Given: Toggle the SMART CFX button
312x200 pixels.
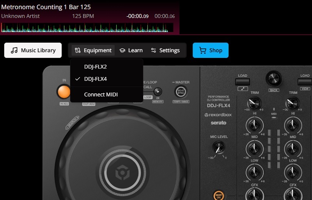Looking at the screenshot, I should coord(218,196).
